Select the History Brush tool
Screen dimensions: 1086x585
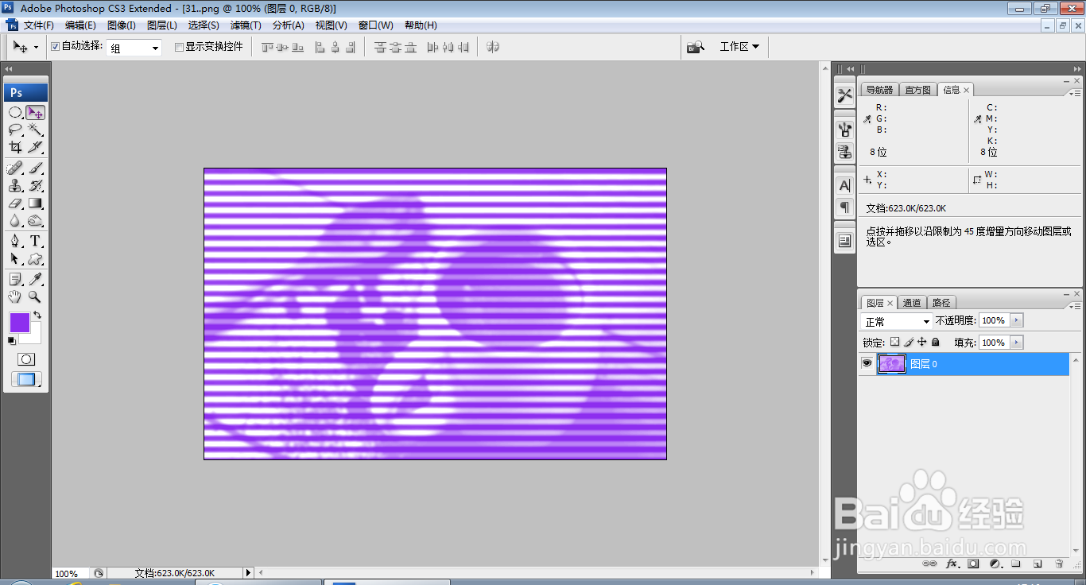click(35, 186)
